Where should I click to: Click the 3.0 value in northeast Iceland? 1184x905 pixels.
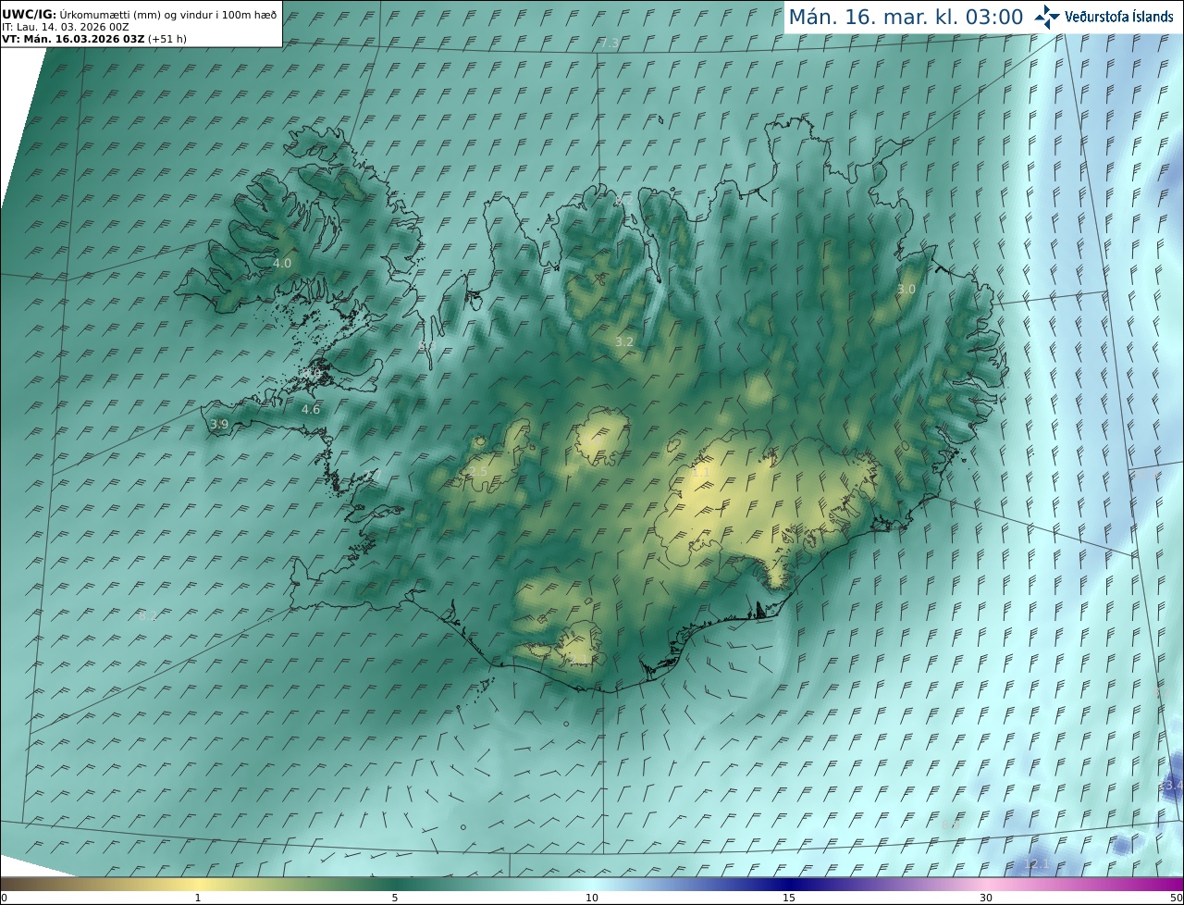point(906,289)
